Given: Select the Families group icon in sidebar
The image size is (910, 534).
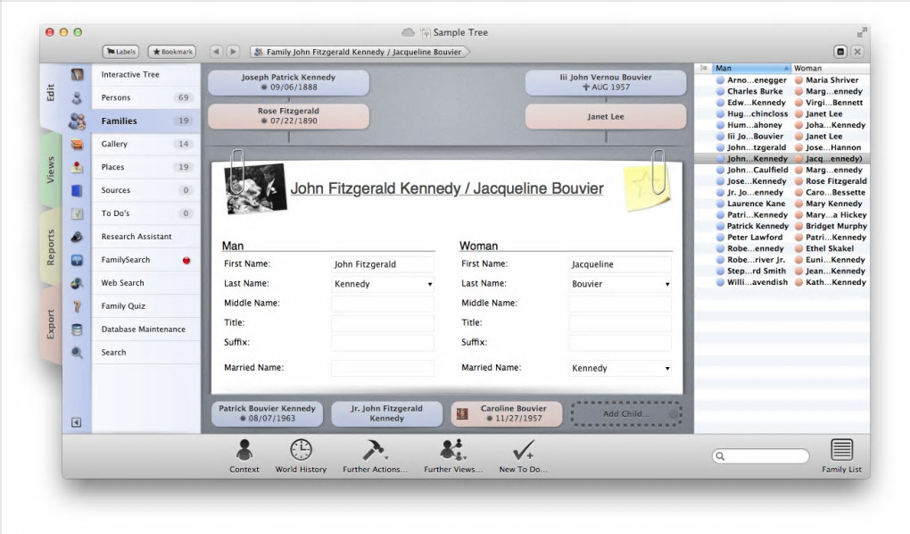Looking at the screenshot, I should click(x=77, y=121).
